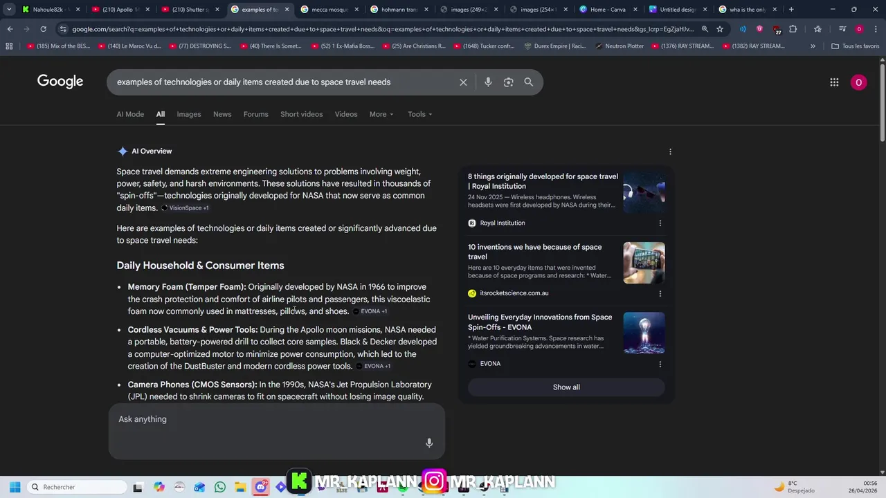Open Google Lens image search

(x=508, y=82)
